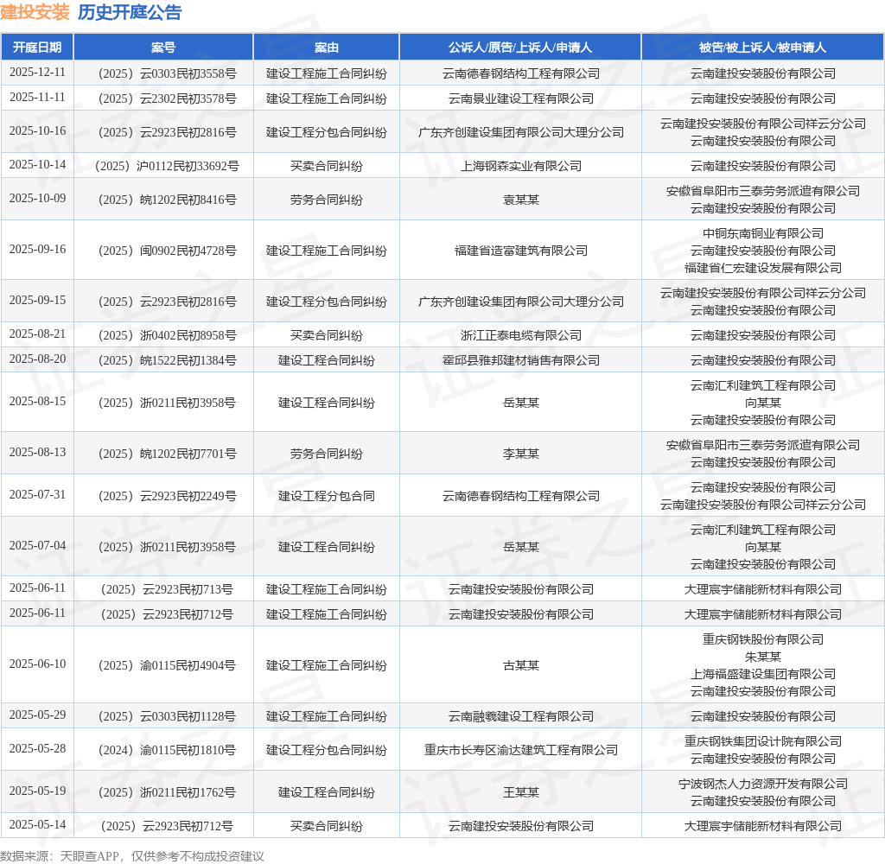This screenshot has width=885, height=864.
Task: Select case number (2025)云0303民初3558号
Action: 167,73
